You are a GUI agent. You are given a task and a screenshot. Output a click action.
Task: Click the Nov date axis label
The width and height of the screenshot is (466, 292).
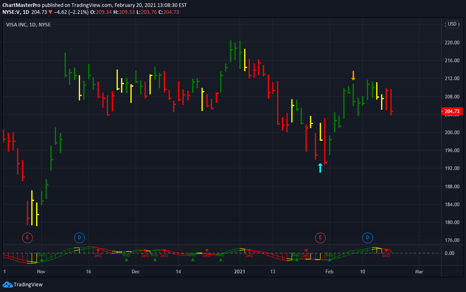tap(41, 272)
